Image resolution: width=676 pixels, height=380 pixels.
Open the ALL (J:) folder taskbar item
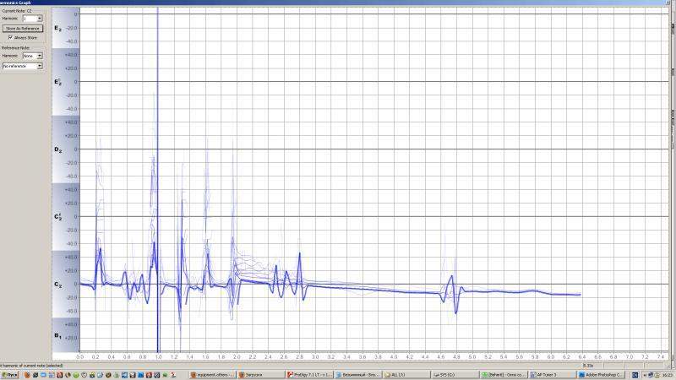pos(405,374)
